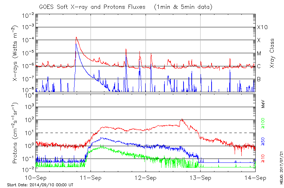This screenshot has height=188, width=284.
Task: Click the C class label on right axis
Action: click(x=259, y=66)
